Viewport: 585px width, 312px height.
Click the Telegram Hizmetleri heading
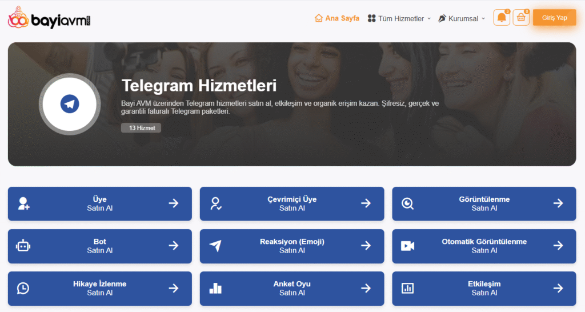(x=199, y=86)
